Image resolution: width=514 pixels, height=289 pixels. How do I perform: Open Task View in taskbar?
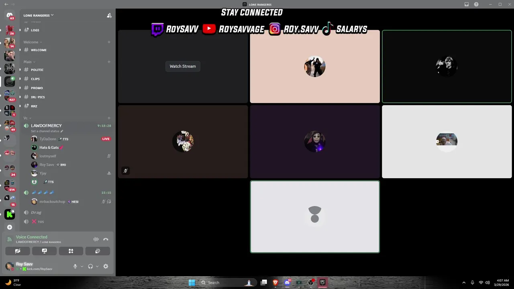(264, 283)
